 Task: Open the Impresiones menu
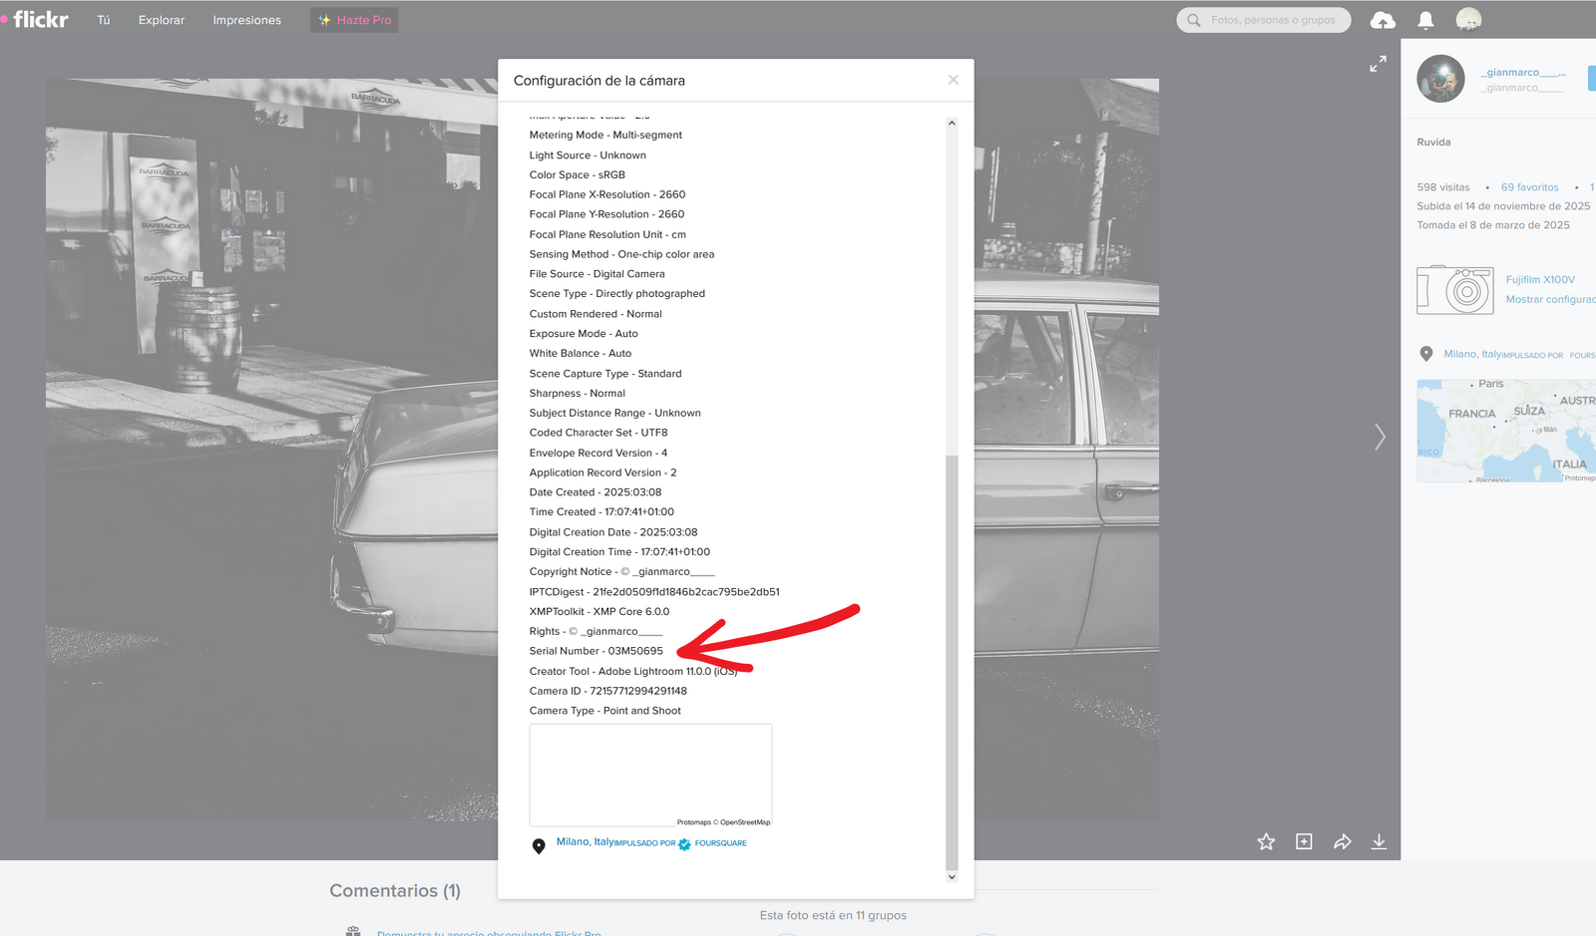[246, 20]
